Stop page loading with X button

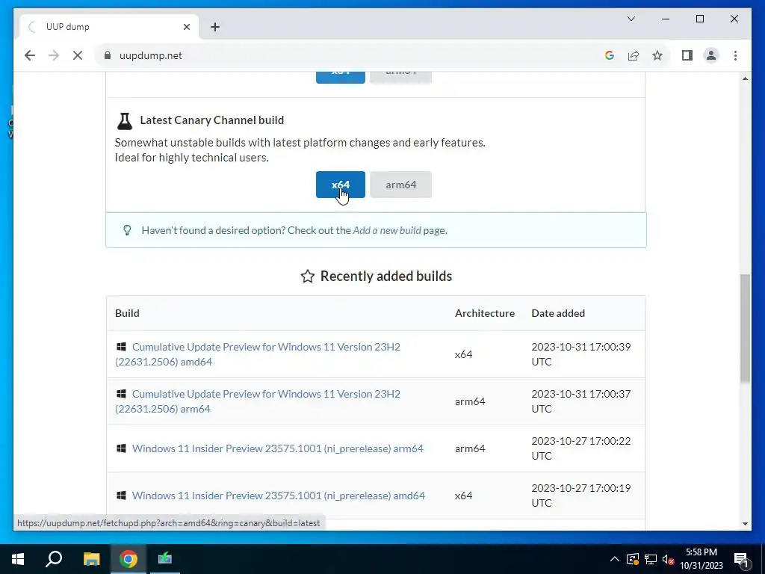click(78, 55)
